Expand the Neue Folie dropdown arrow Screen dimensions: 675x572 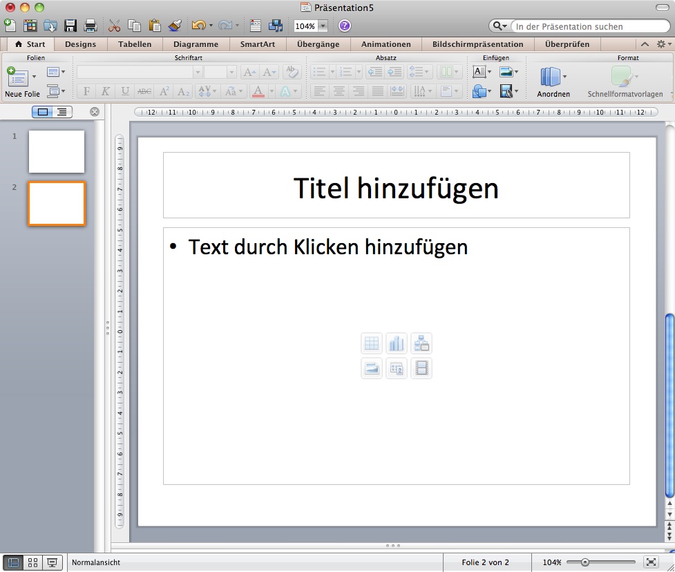coord(35,77)
